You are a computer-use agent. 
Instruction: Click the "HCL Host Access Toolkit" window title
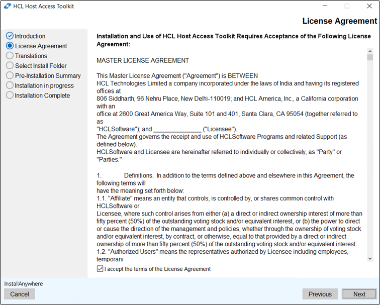tap(44, 7)
